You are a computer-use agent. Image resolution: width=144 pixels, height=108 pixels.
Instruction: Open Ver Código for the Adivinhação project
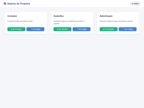(x=127, y=29)
